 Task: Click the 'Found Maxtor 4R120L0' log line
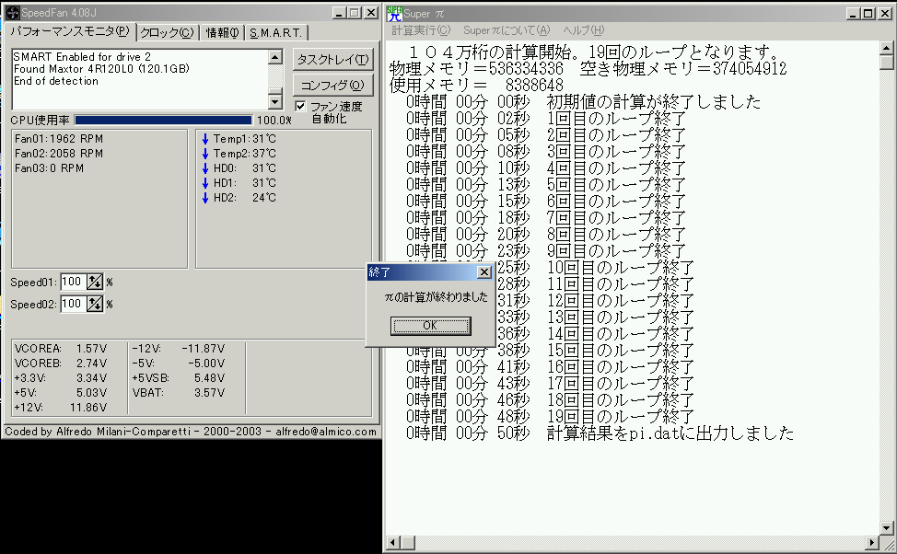(x=101, y=69)
